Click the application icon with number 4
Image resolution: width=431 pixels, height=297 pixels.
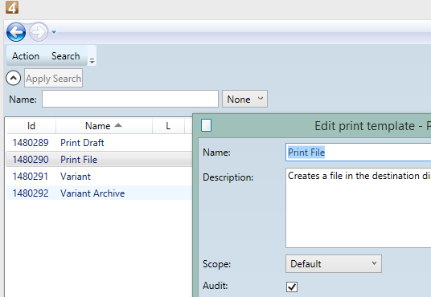12,7
